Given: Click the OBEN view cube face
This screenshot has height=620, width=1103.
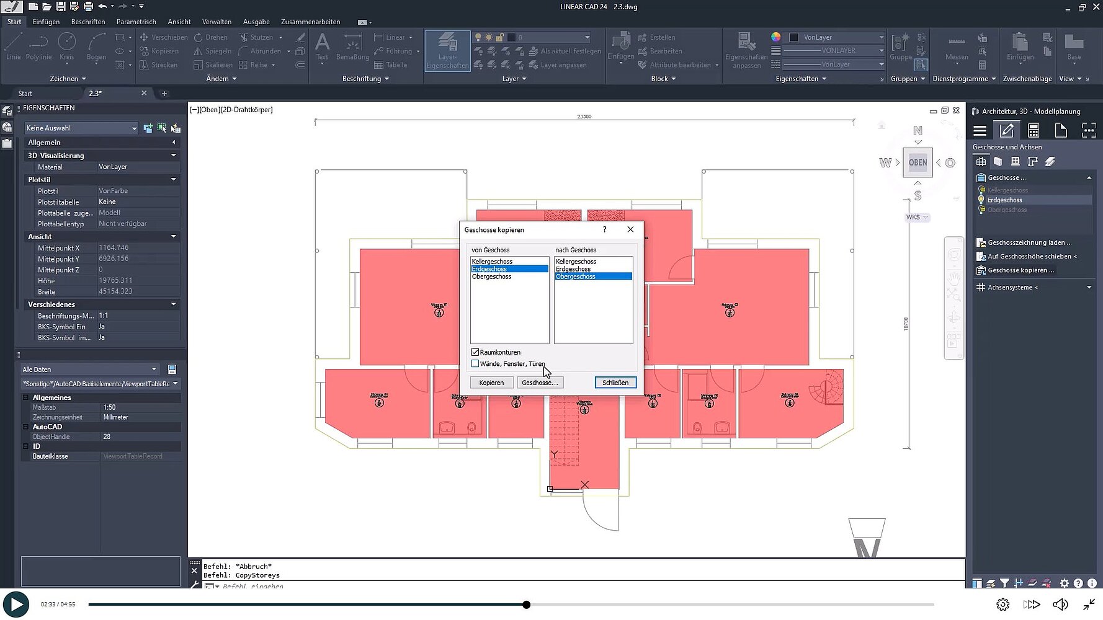Looking at the screenshot, I should pyautogui.click(x=918, y=162).
